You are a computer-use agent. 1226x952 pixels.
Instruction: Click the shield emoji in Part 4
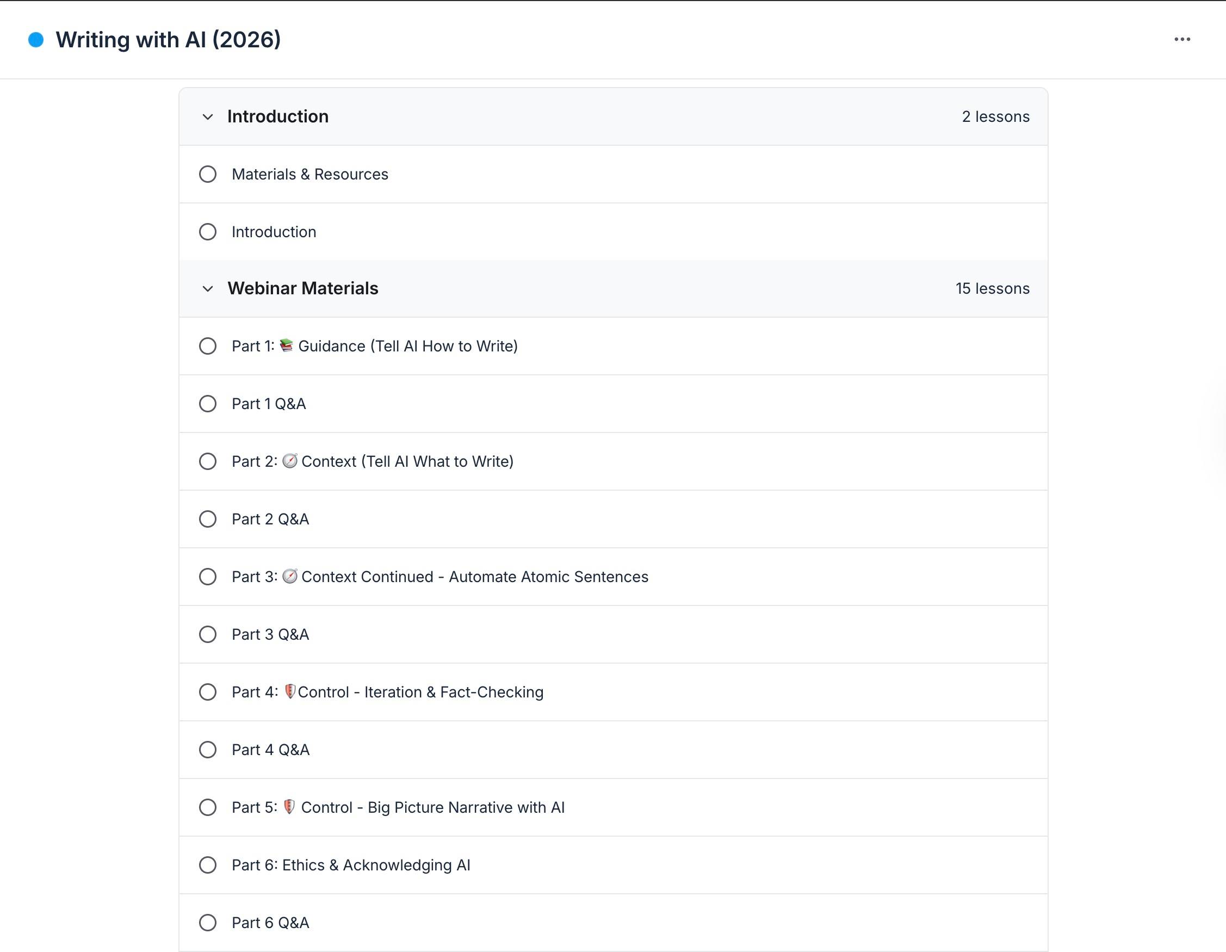pyautogui.click(x=290, y=691)
